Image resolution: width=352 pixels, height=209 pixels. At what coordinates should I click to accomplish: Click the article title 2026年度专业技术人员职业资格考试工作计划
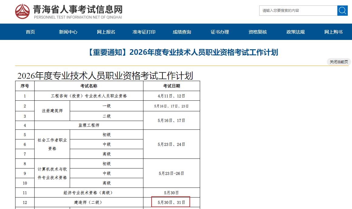[176, 52]
